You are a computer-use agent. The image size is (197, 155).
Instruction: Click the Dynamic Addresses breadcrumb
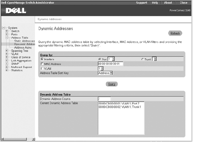pyautogui.click(x=50, y=19)
